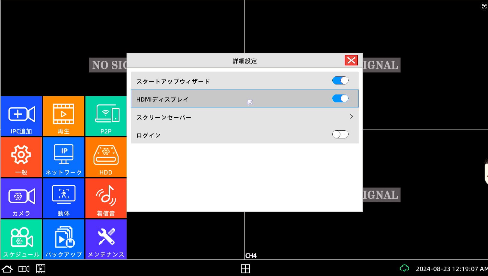The height and width of the screenshot is (276, 488).
Task: Open the スケジュール schedule tile
Action: [21, 239]
